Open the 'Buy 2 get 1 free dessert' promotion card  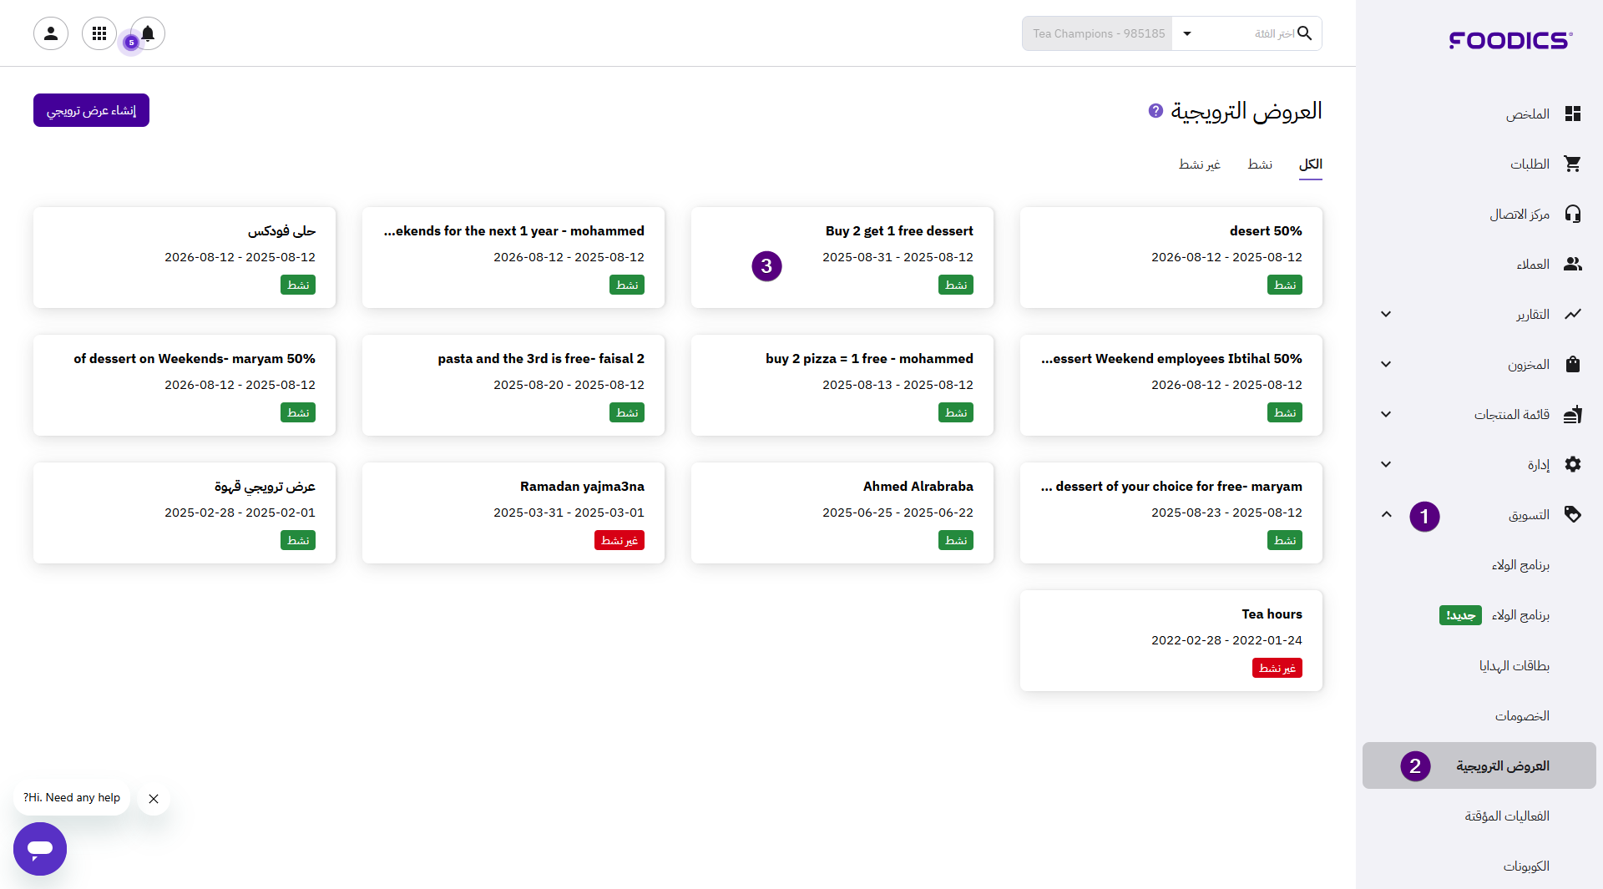(x=842, y=257)
